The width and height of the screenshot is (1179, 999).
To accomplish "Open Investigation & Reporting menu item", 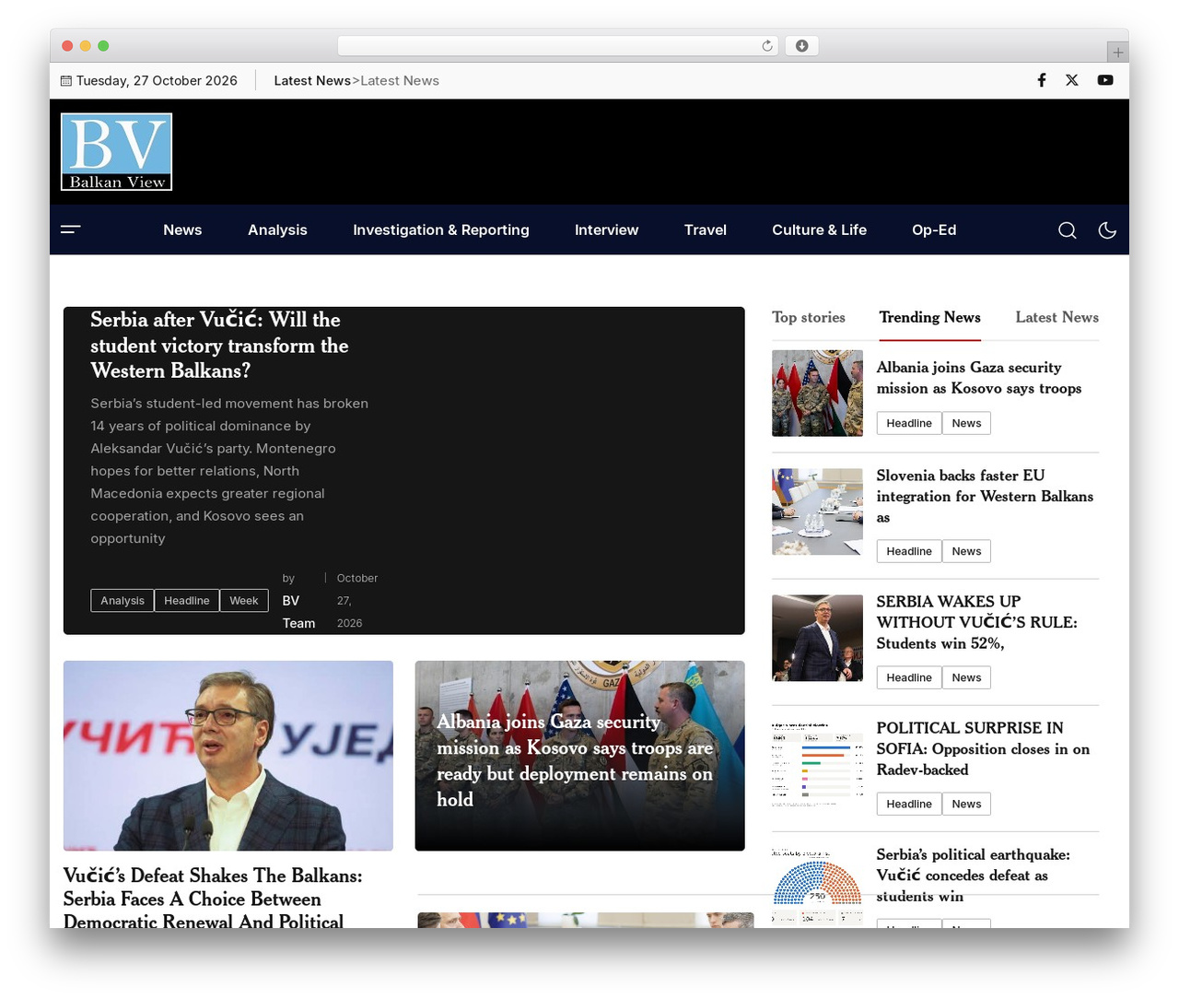I will [441, 229].
